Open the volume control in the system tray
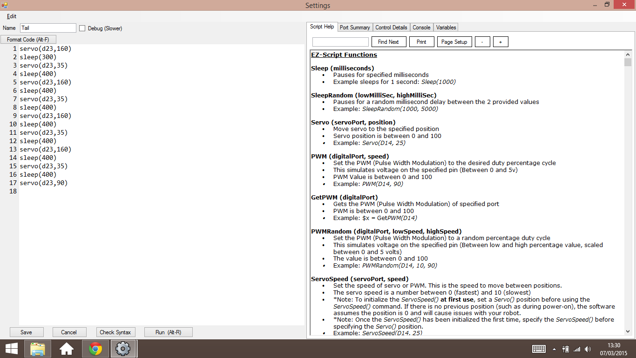Viewport: 636px width, 358px height. pos(588,348)
